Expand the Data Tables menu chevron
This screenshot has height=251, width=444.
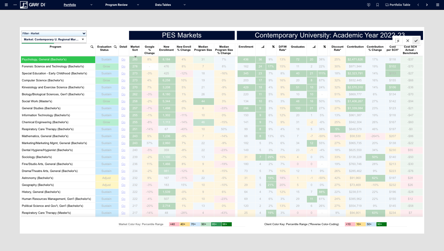tap(185, 5)
